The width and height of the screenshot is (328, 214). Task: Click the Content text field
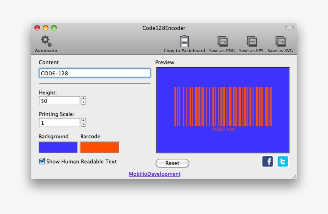coord(94,73)
